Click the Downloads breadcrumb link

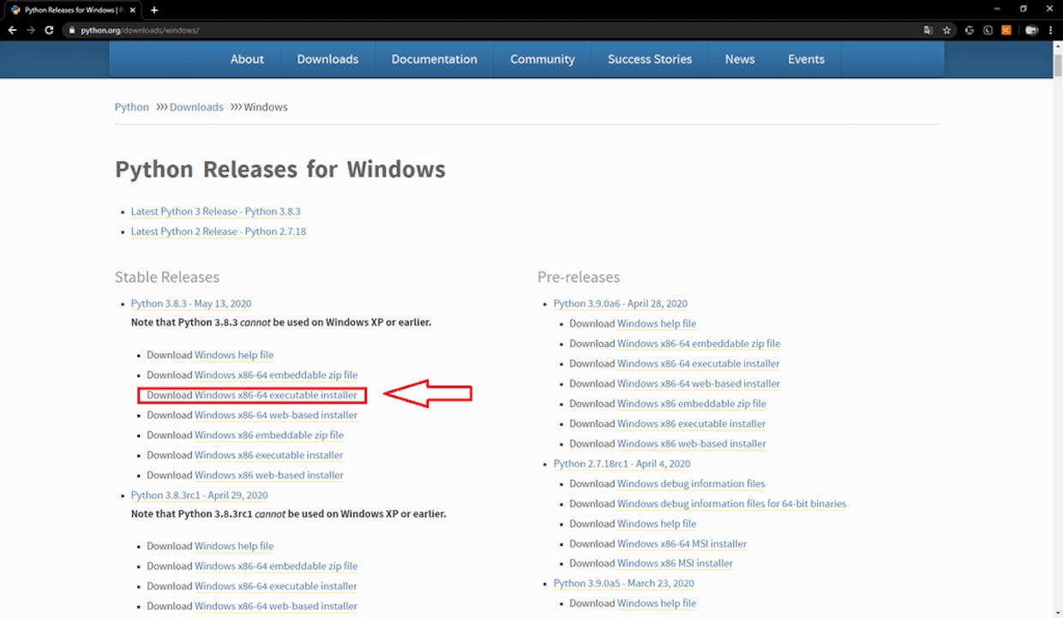pyautogui.click(x=196, y=107)
